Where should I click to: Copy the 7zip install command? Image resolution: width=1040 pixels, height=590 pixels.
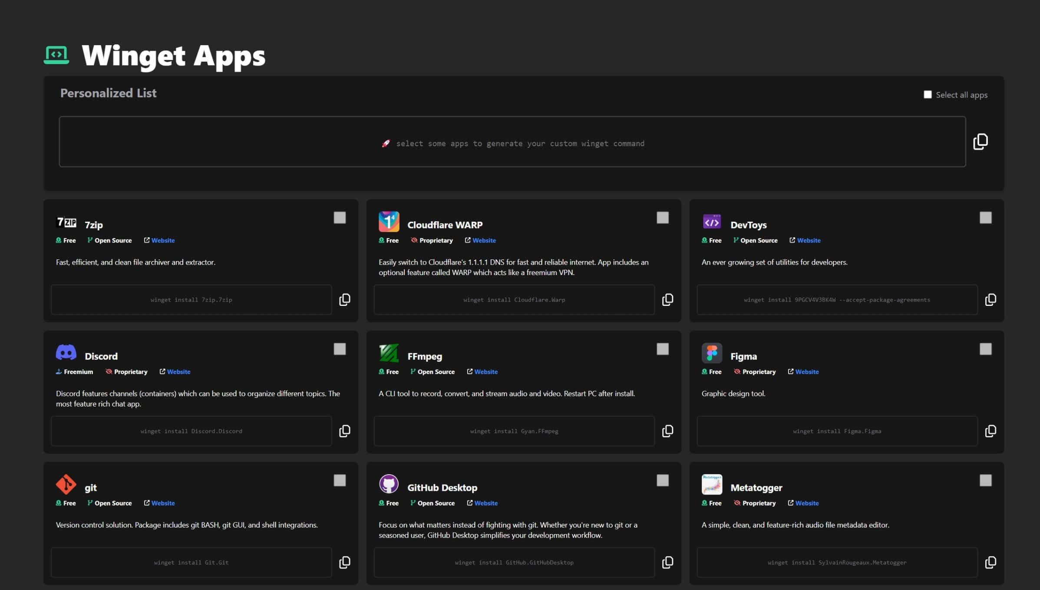click(345, 300)
